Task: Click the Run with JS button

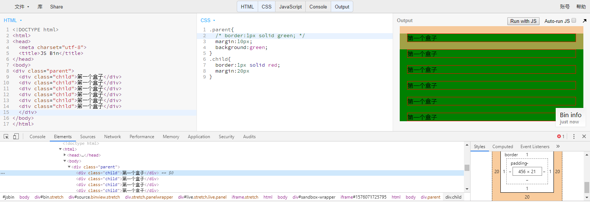Action: coord(523,21)
